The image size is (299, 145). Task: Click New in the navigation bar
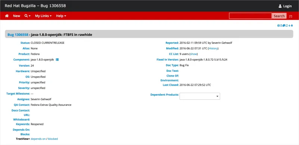[16, 16]
